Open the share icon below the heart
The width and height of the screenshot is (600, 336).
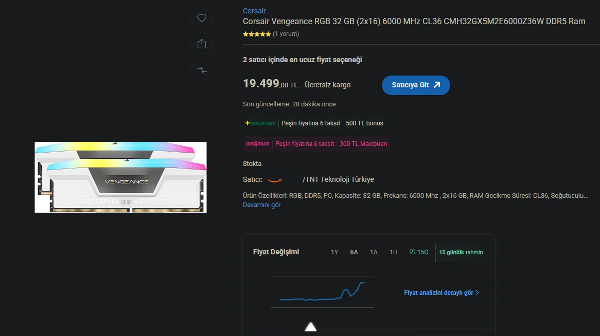202,44
